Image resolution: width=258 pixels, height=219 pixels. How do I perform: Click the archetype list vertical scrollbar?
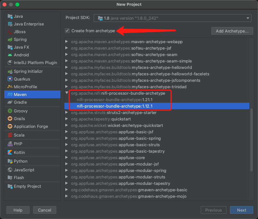(252, 140)
